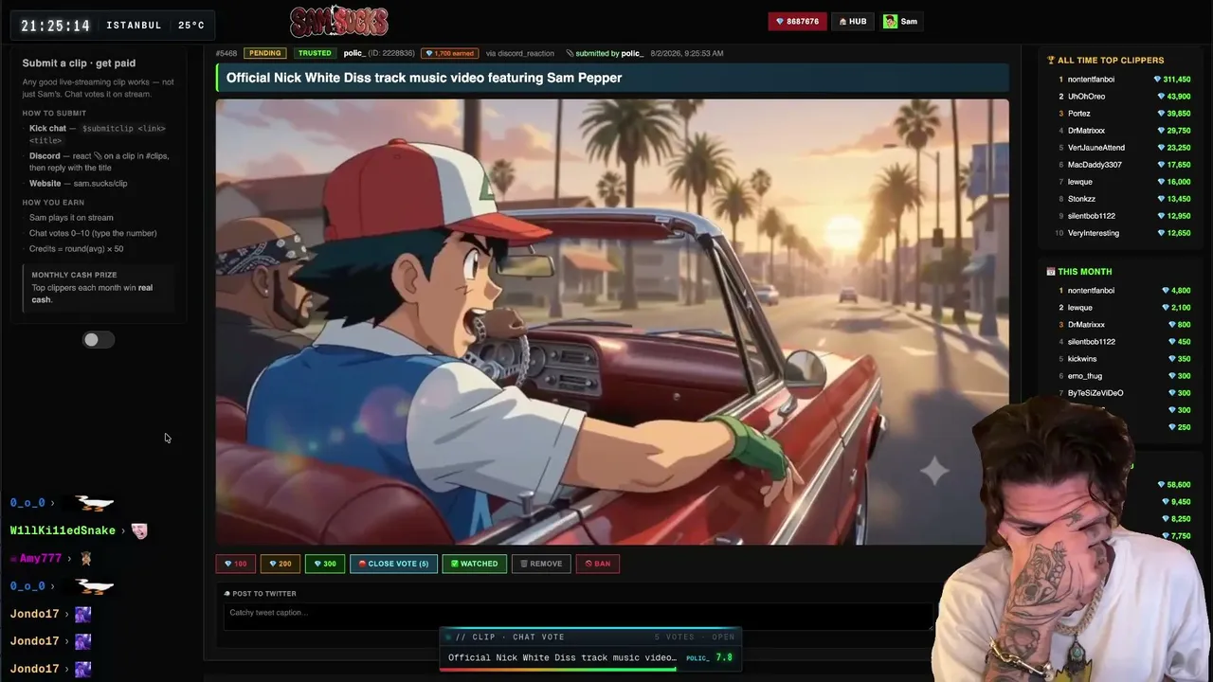Click the 'Post to Twitter' label
The height and width of the screenshot is (682, 1213).
(264, 594)
